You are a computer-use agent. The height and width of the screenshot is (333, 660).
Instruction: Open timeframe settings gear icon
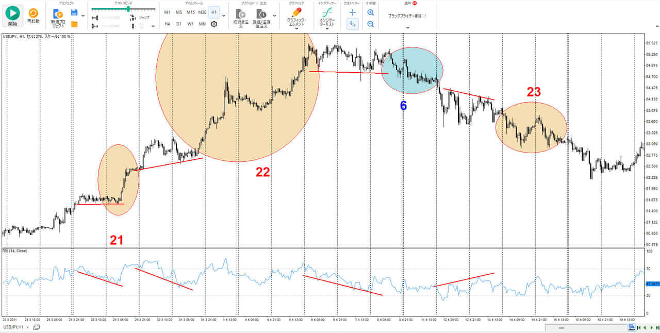214,24
